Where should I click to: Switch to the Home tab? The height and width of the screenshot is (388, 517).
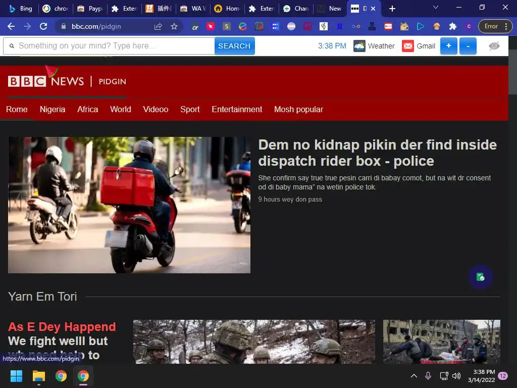[x=228, y=9]
